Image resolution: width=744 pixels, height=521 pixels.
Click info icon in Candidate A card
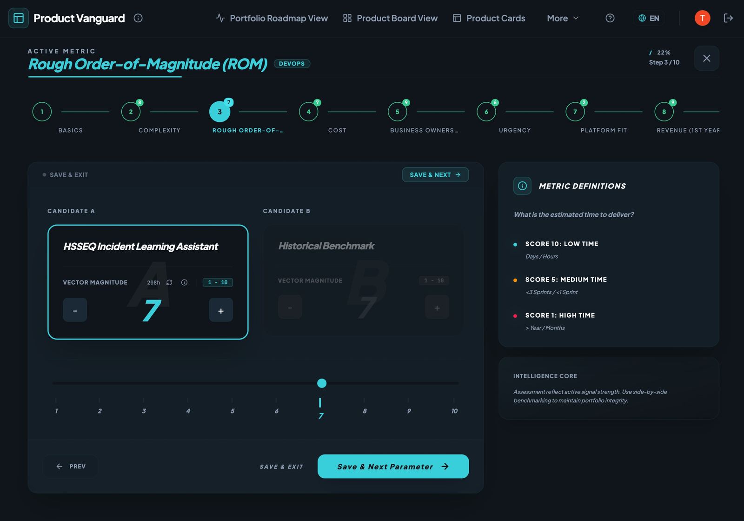[184, 282]
